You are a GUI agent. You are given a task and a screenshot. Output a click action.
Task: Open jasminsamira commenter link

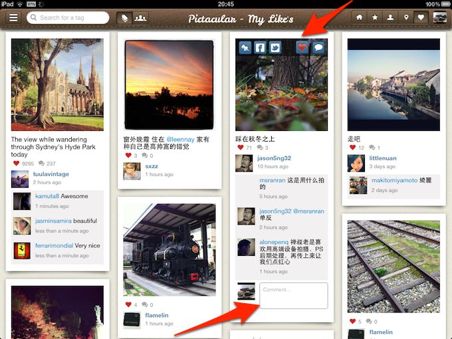click(x=53, y=221)
